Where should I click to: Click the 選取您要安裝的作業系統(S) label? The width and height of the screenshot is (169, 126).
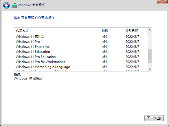pyautogui.click(x=35, y=18)
